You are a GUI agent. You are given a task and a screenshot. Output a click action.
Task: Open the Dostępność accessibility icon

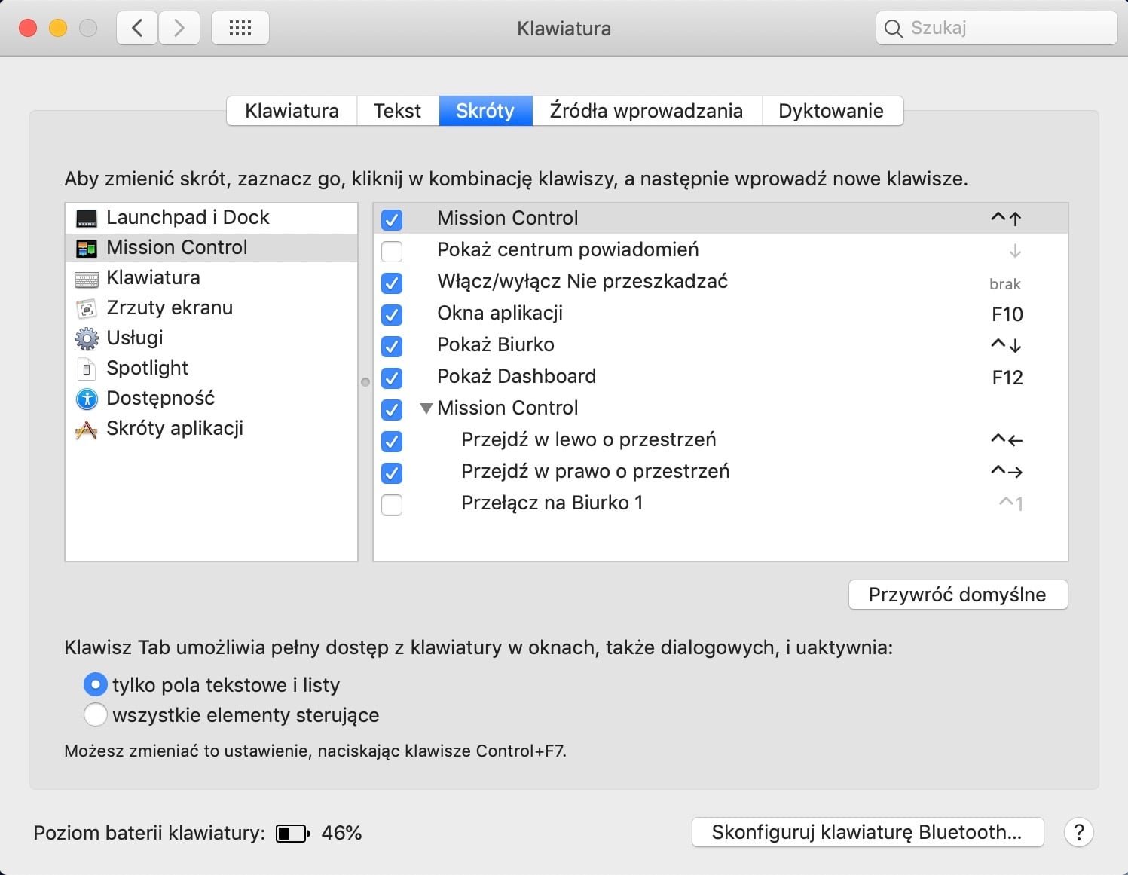87,399
